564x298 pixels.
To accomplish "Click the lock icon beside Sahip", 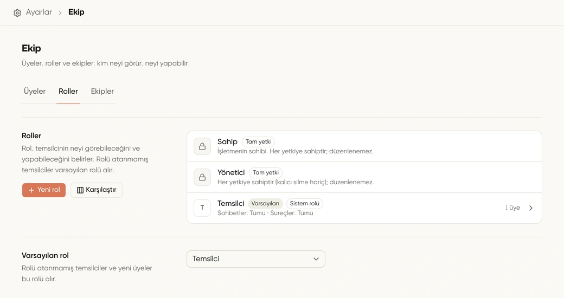I will (202, 146).
